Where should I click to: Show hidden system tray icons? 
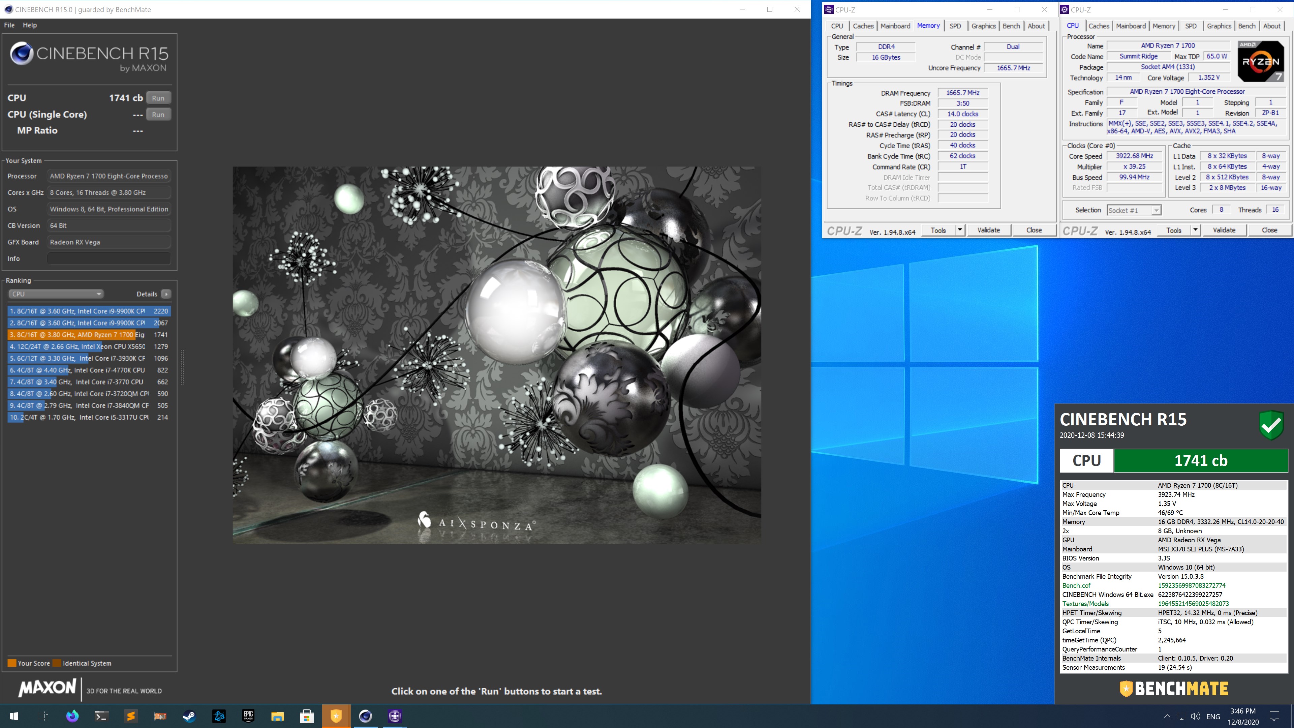tap(1167, 716)
